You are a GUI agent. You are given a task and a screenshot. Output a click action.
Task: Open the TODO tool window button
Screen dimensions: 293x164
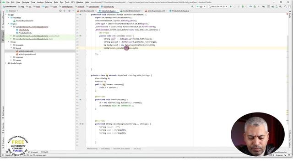point(44,152)
